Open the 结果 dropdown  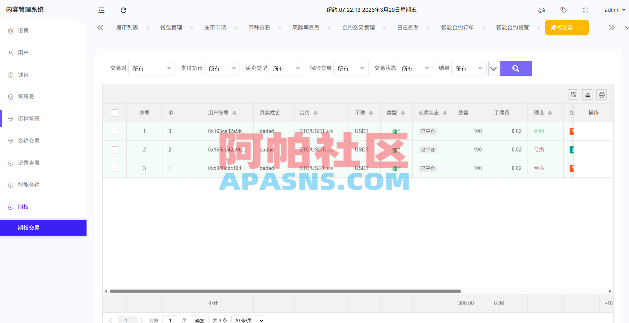pyautogui.click(x=469, y=68)
